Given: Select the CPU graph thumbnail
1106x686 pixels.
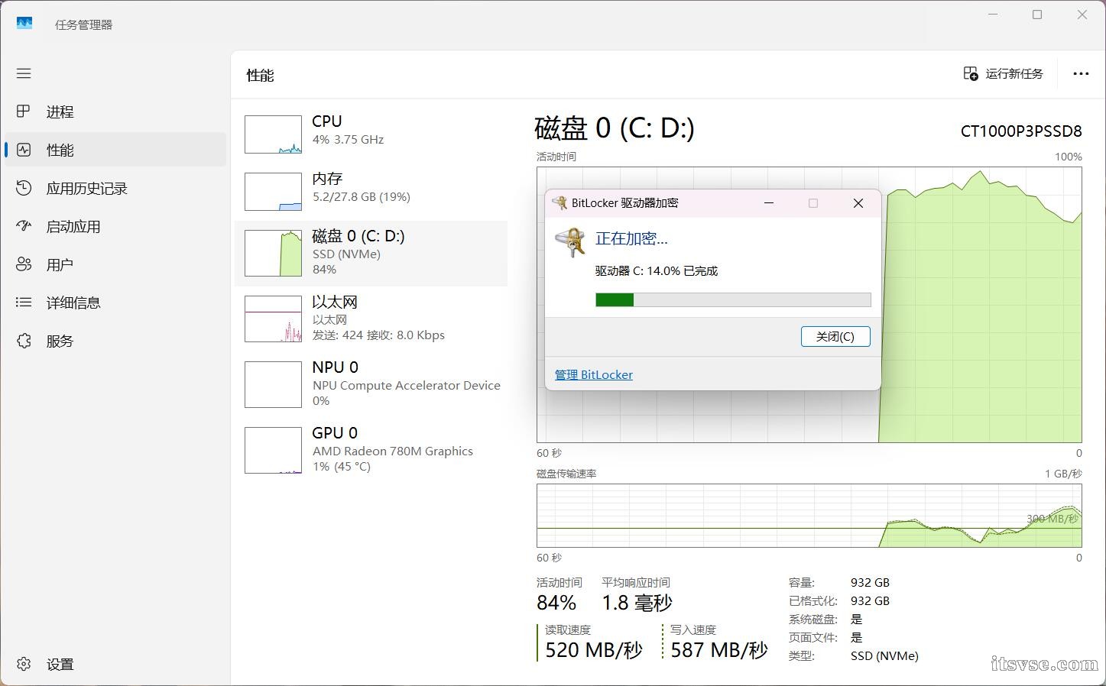Looking at the screenshot, I should (273, 134).
